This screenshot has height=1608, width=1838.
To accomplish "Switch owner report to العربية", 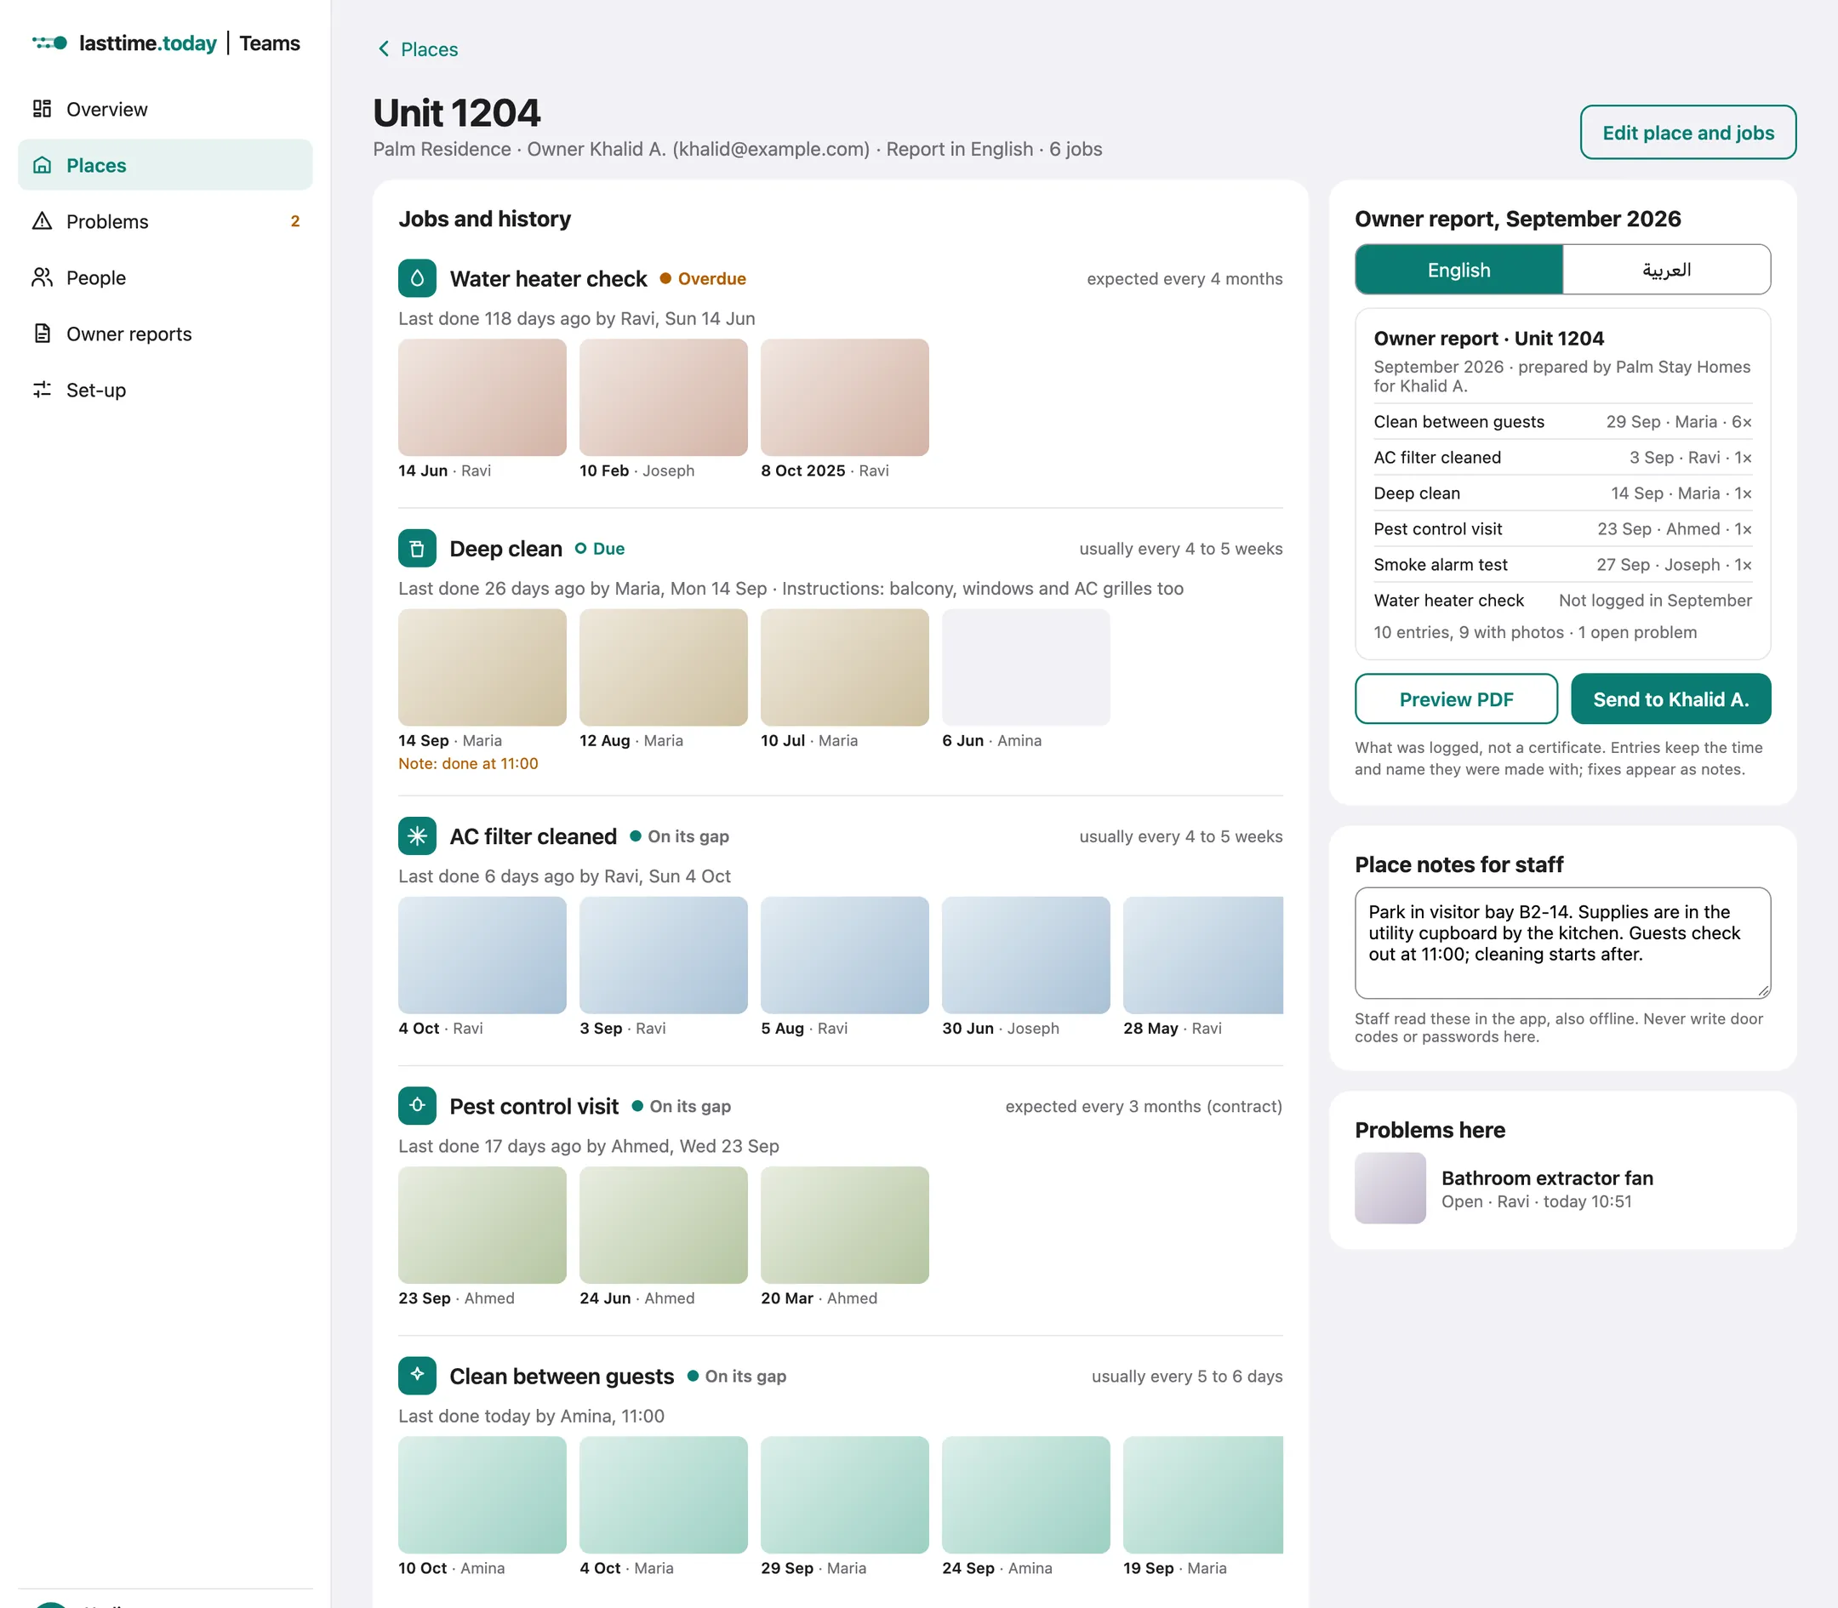I will [x=1667, y=270].
